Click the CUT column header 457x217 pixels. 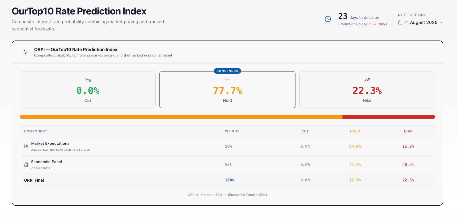(305, 131)
